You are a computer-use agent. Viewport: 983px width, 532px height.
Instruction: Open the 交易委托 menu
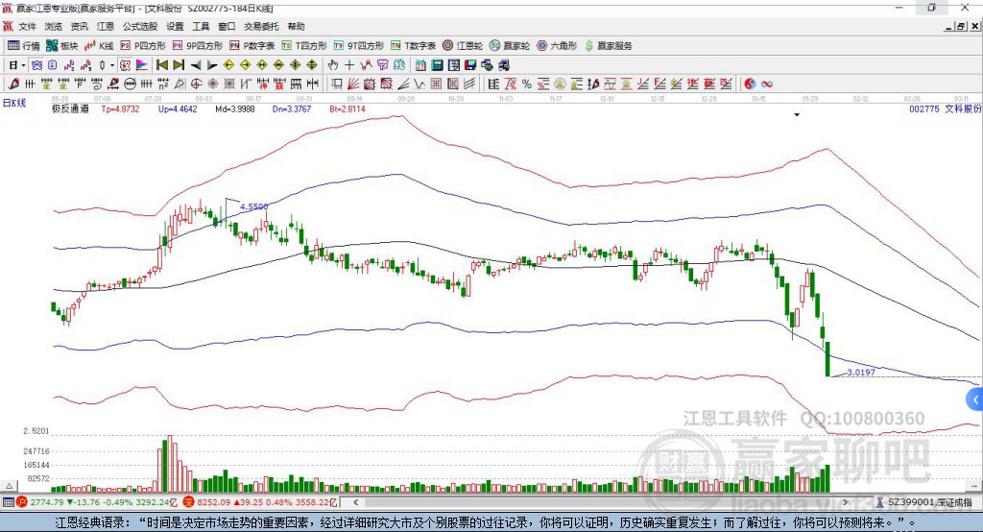point(261,26)
